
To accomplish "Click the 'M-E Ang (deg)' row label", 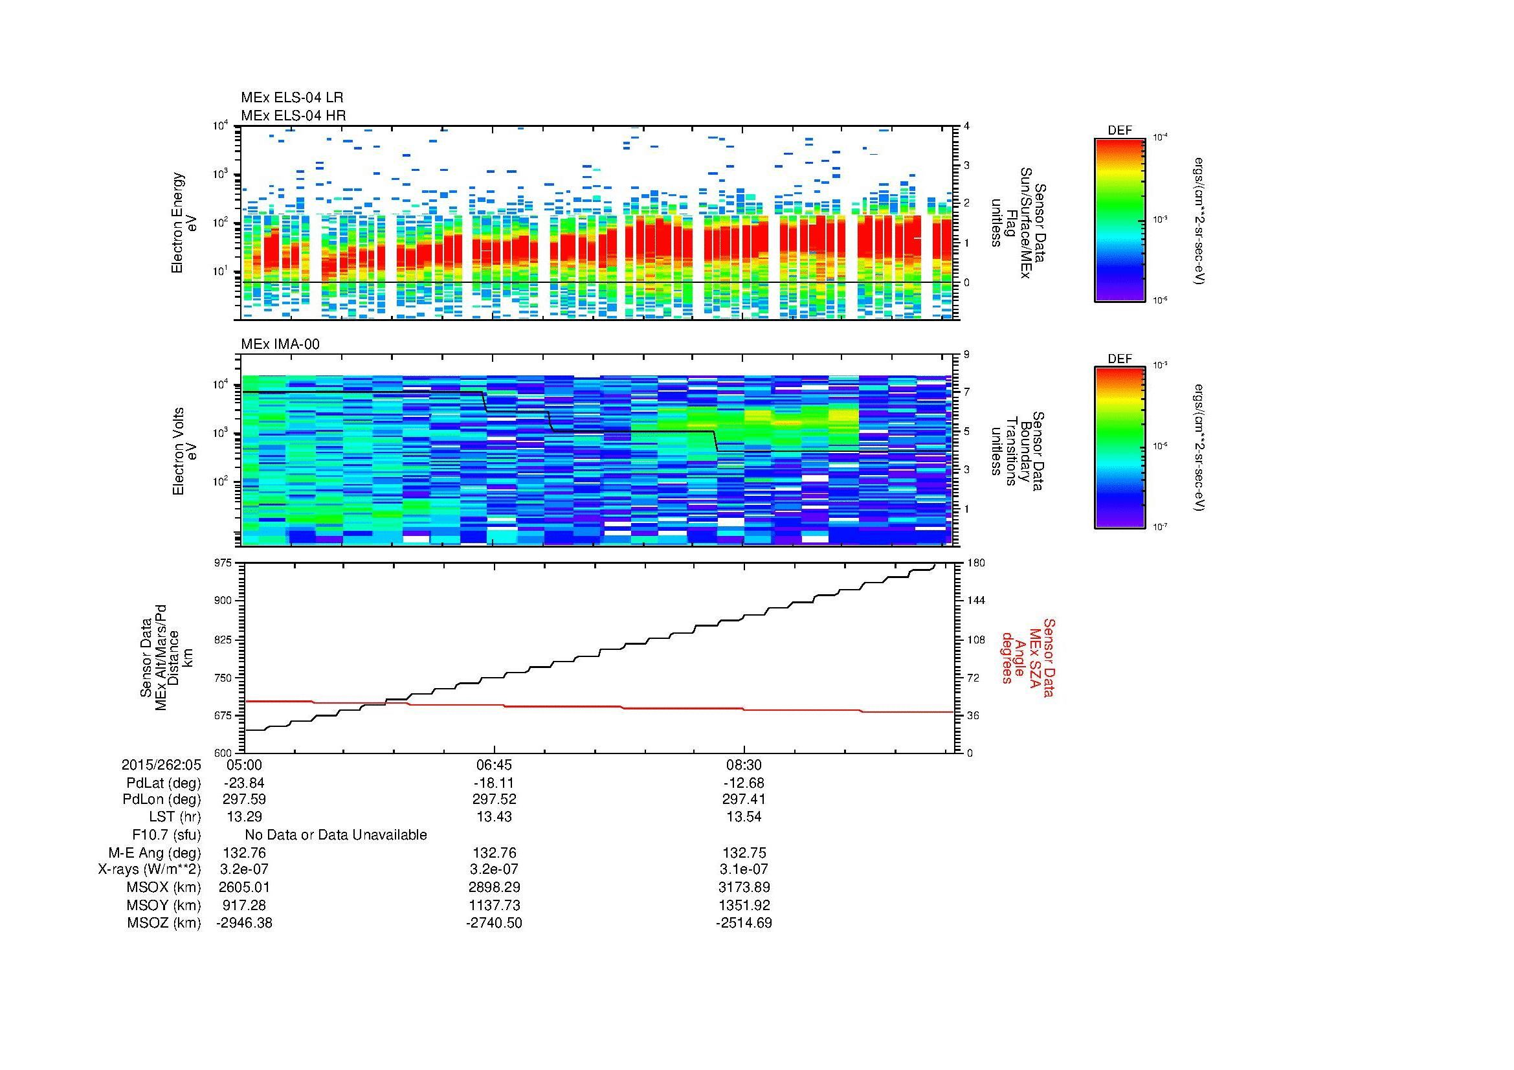I will tap(154, 853).
